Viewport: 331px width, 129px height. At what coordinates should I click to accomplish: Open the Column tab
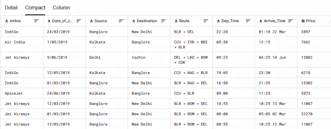click(x=61, y=7)
